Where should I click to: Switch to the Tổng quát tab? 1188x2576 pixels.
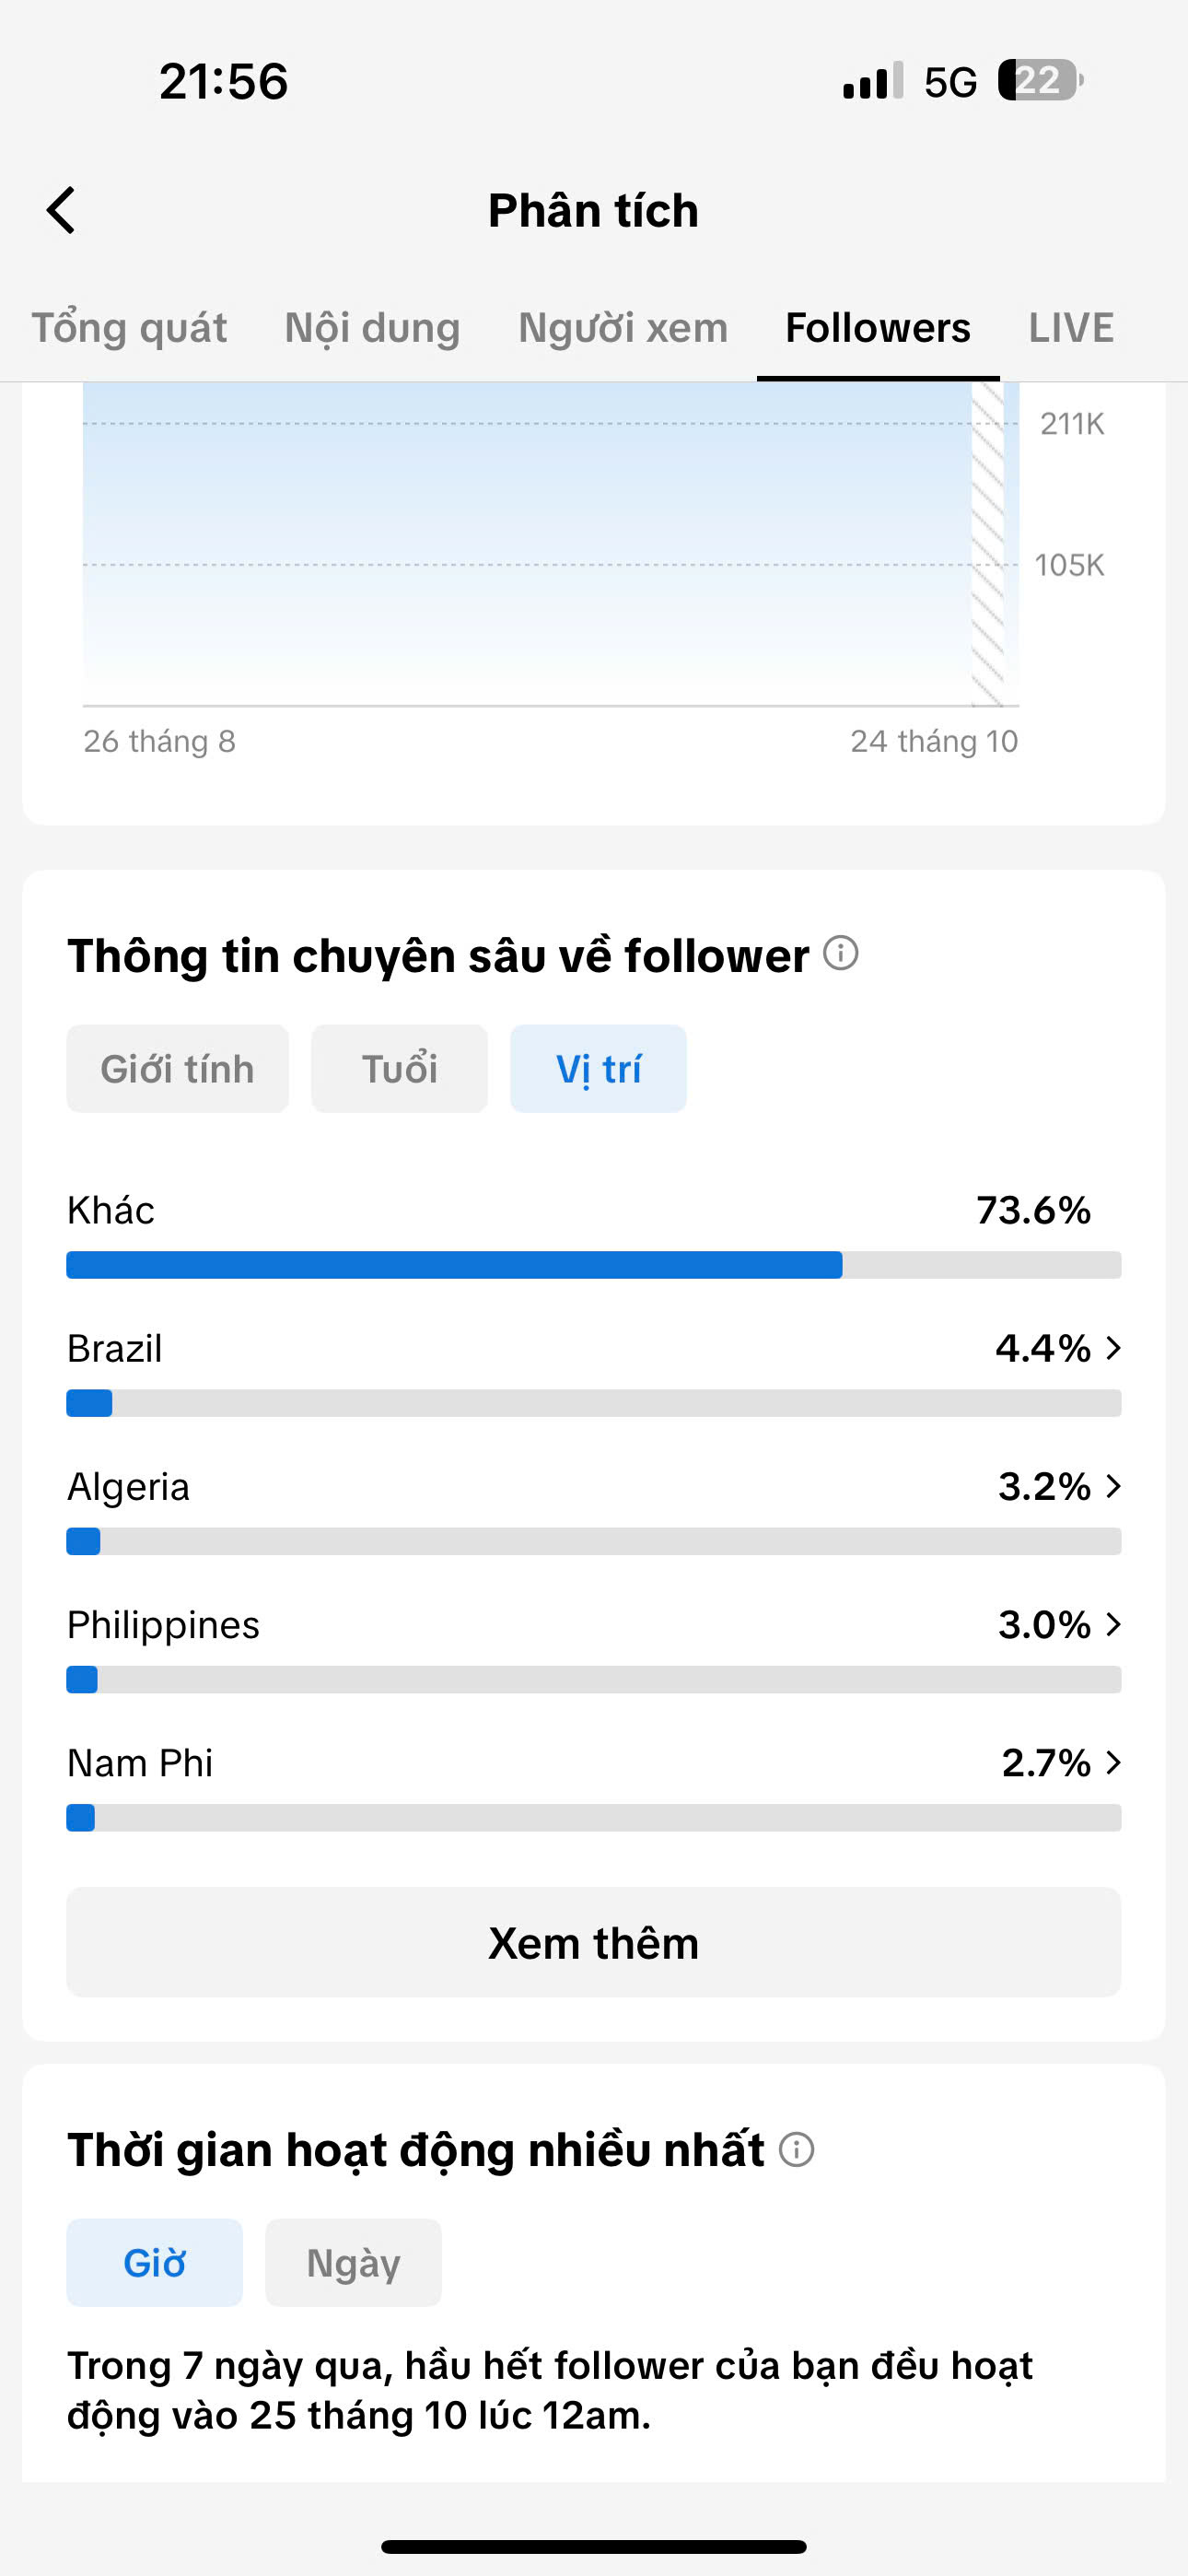(x=129, y=328)
